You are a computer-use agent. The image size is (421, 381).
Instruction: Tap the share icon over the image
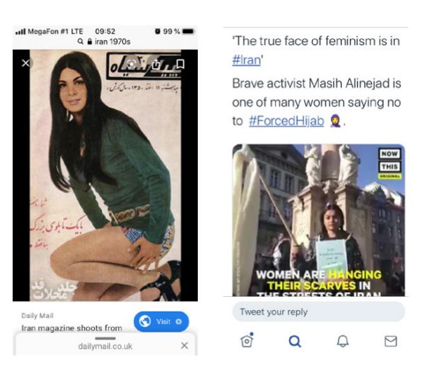pos(156,64)
